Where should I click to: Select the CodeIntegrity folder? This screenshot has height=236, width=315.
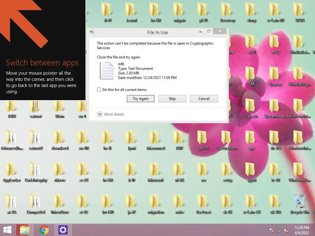[x=36, y=172]
